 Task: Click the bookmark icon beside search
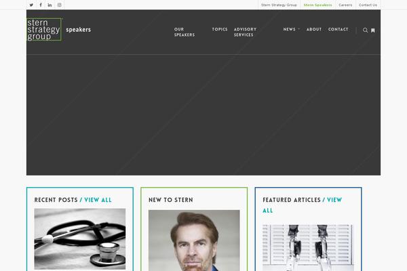click(x=373, y=30)
